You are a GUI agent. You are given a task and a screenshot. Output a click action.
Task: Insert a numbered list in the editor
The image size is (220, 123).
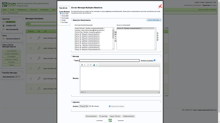88,65
